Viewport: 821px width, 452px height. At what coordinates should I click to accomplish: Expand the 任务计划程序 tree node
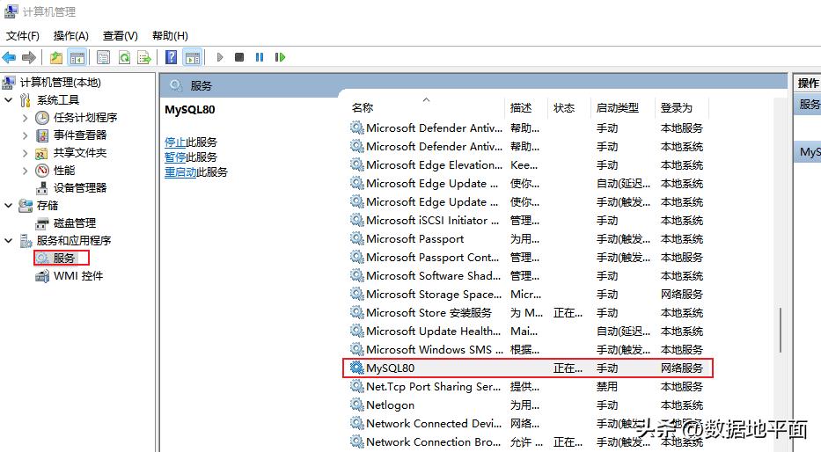(x=25, y=118)
